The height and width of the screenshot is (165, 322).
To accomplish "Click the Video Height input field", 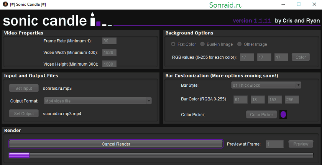I will click(x=109, y=64).
